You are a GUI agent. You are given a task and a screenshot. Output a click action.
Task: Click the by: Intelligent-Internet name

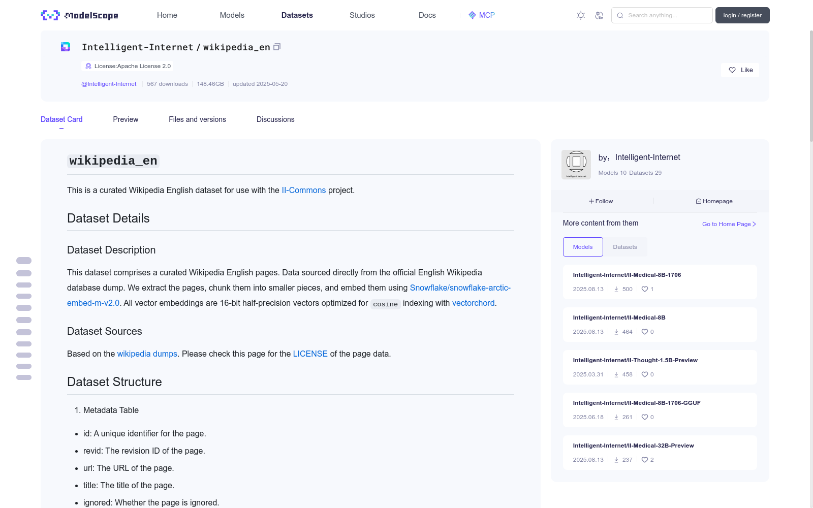tap(647, 157)
